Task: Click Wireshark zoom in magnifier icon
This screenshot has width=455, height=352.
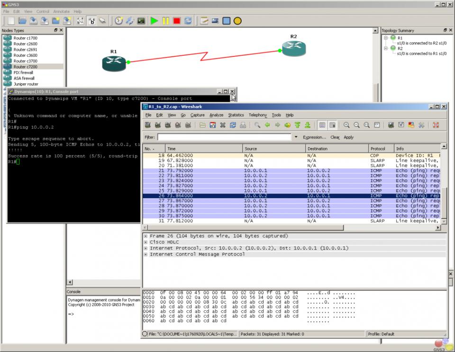Action: [346, 125]
